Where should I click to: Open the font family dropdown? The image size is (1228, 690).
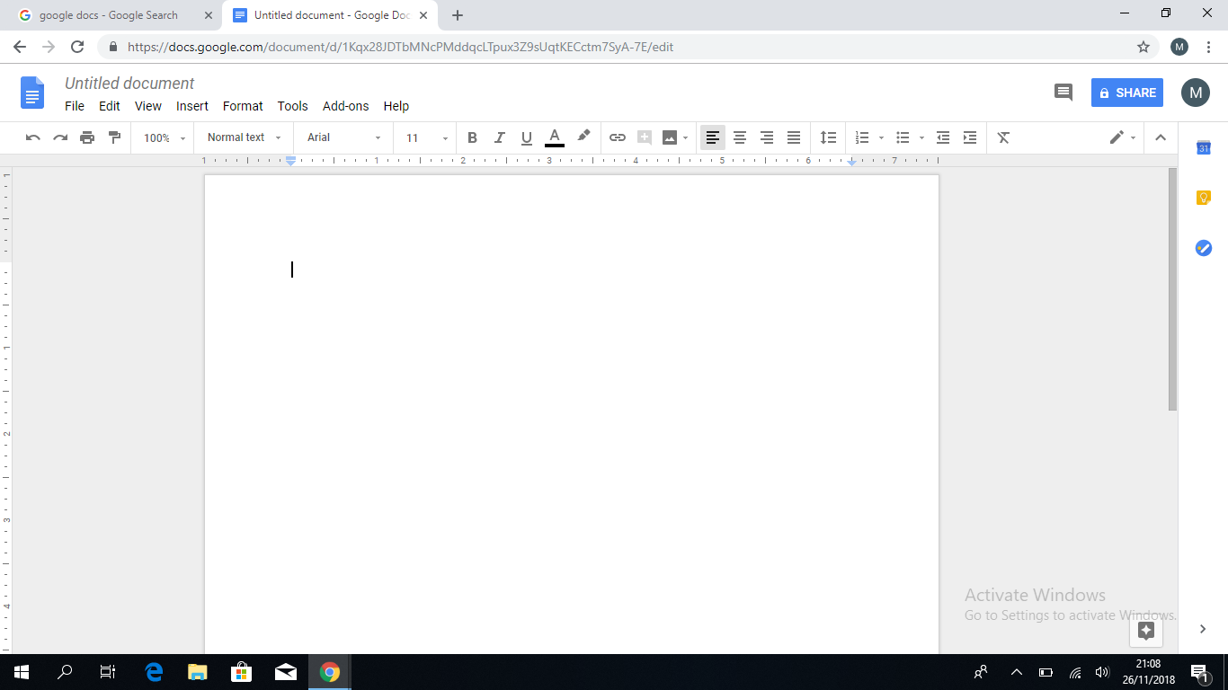[342, 137]
